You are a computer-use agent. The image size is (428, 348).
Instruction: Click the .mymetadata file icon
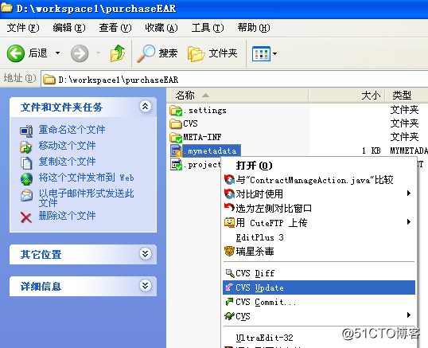pyautogui.click(x=176, y=151)
